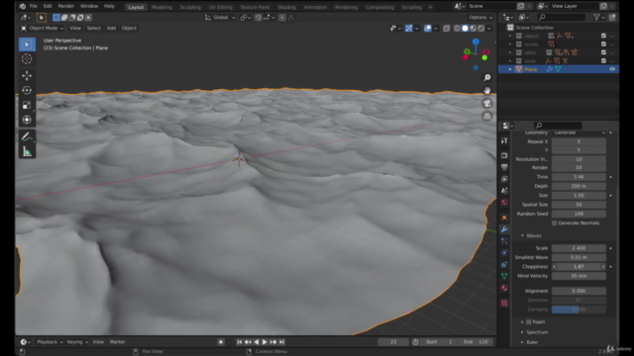Open Texture properties checker icon
Image resolution: width=634 pixels, height=356 pixels.
(x=504, y=303)
